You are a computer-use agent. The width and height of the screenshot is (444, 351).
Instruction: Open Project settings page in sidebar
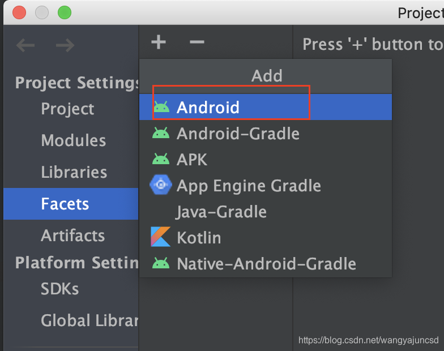pyautogui.click(x=71, y=109)
